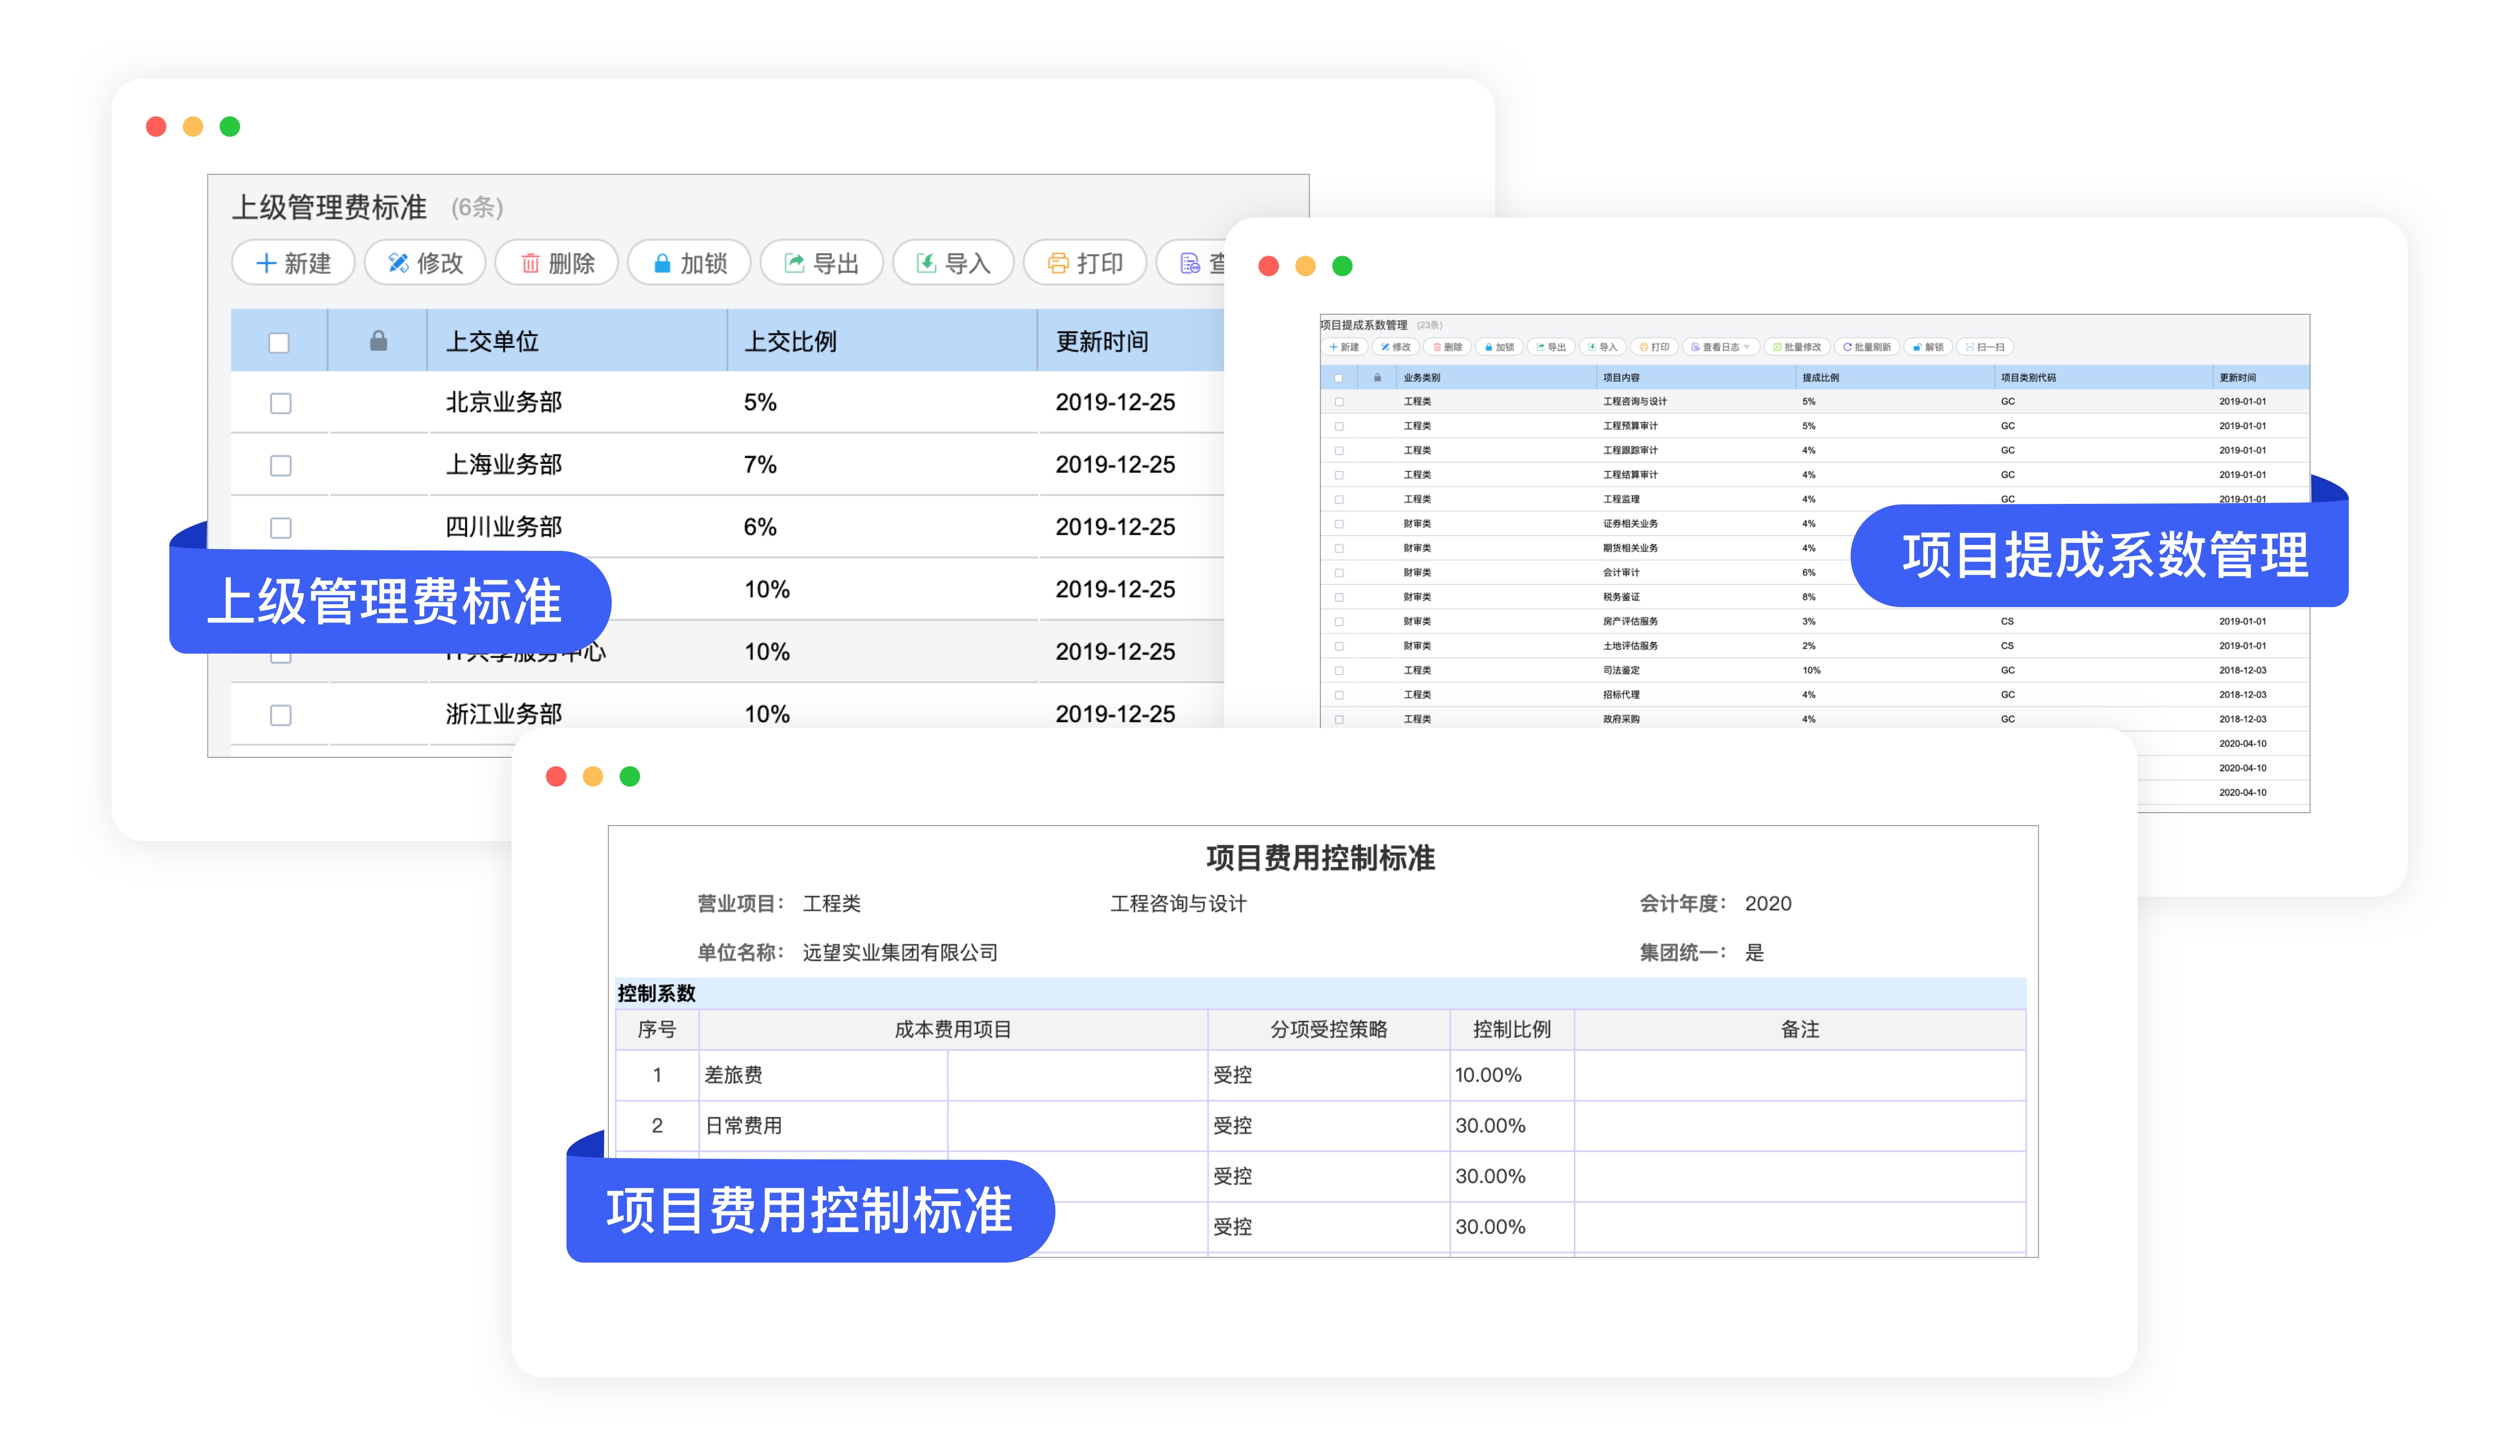The width and height of the screenshot is (2520, 1456).
Task: Click the 备注 column header
Action: [1799, 1029]
